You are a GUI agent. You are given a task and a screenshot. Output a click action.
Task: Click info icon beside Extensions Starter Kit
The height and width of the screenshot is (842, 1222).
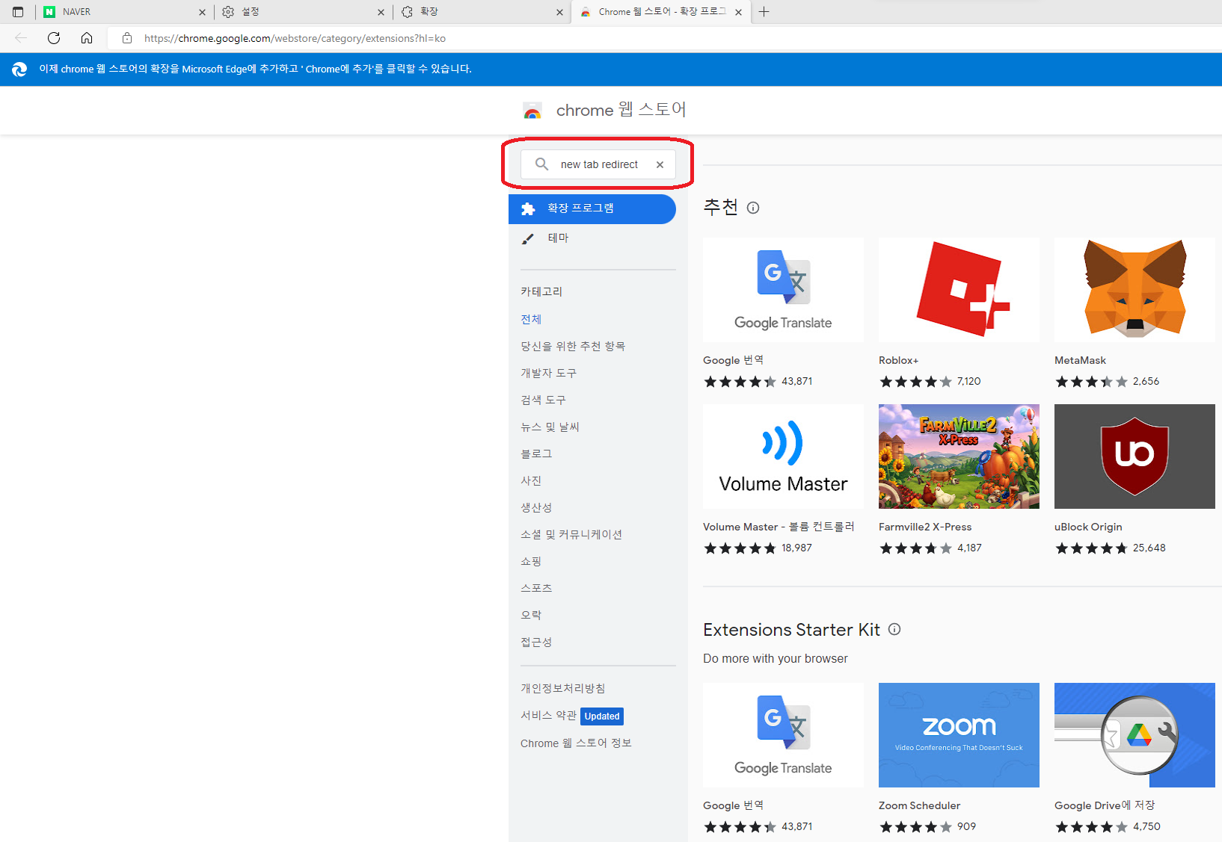point(894,629)
